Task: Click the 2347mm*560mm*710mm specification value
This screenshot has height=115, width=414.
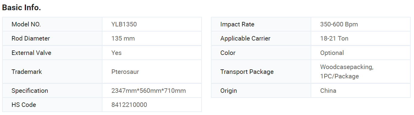Action: pos(148,91)
